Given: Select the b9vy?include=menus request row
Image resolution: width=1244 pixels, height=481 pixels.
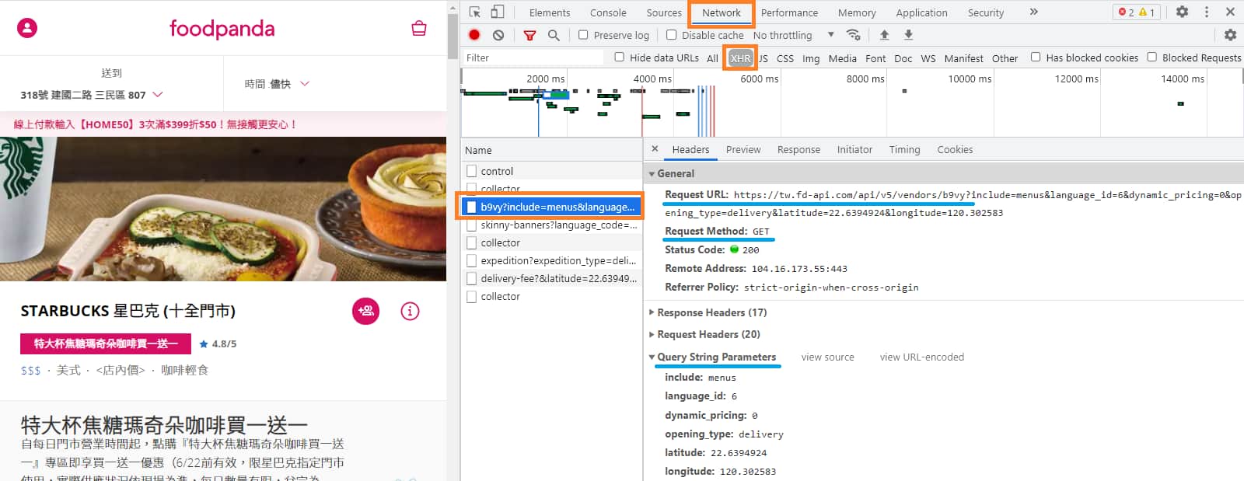Looking at the screenshot, I should tap(551, 207).
